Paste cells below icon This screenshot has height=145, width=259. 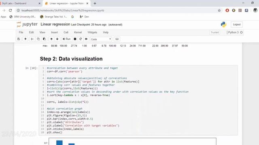click(x=44, y=39)
